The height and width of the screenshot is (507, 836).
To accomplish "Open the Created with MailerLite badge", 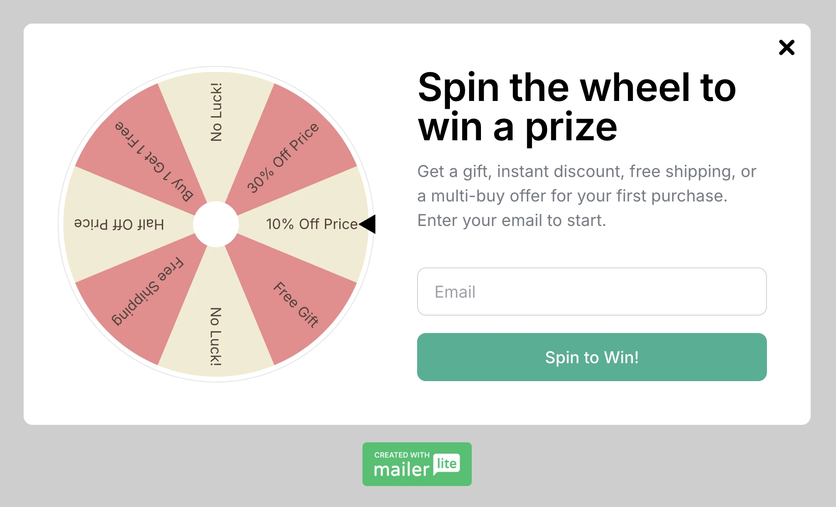I will [x=417, y=464].
